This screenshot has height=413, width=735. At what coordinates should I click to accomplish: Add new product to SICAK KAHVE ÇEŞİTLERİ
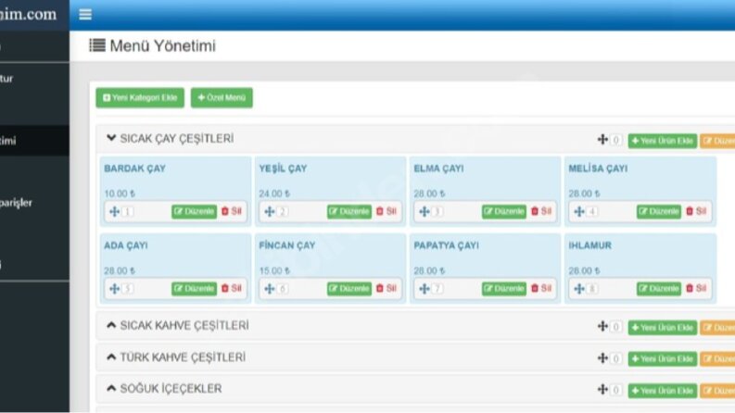coord(663,328)
